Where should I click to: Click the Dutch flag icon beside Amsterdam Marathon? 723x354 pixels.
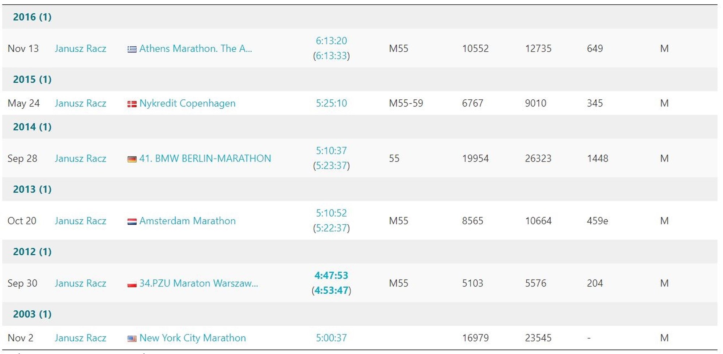(x=132, y=221)
